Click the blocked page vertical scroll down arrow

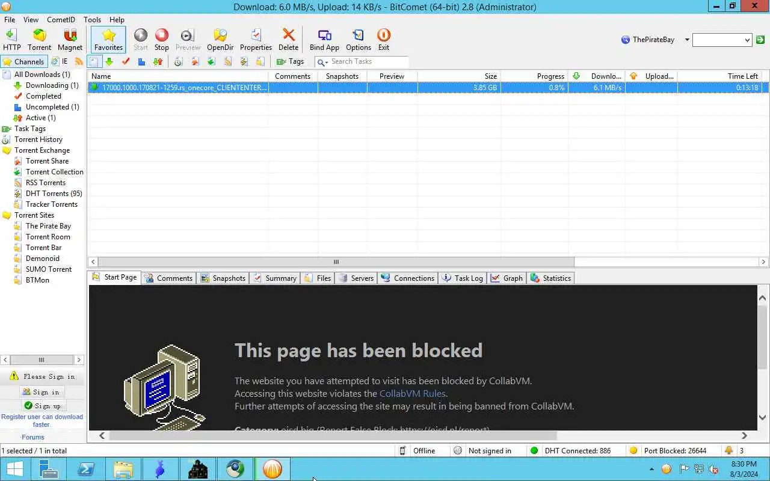pos(763,417)
